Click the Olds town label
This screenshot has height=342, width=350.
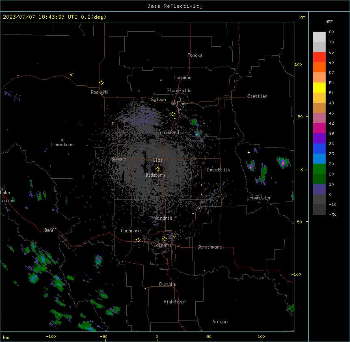pos(158,160)
